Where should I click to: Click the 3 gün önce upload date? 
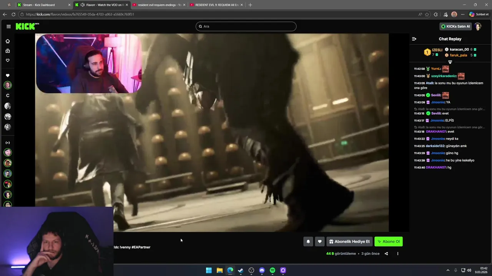coord(370,253)
